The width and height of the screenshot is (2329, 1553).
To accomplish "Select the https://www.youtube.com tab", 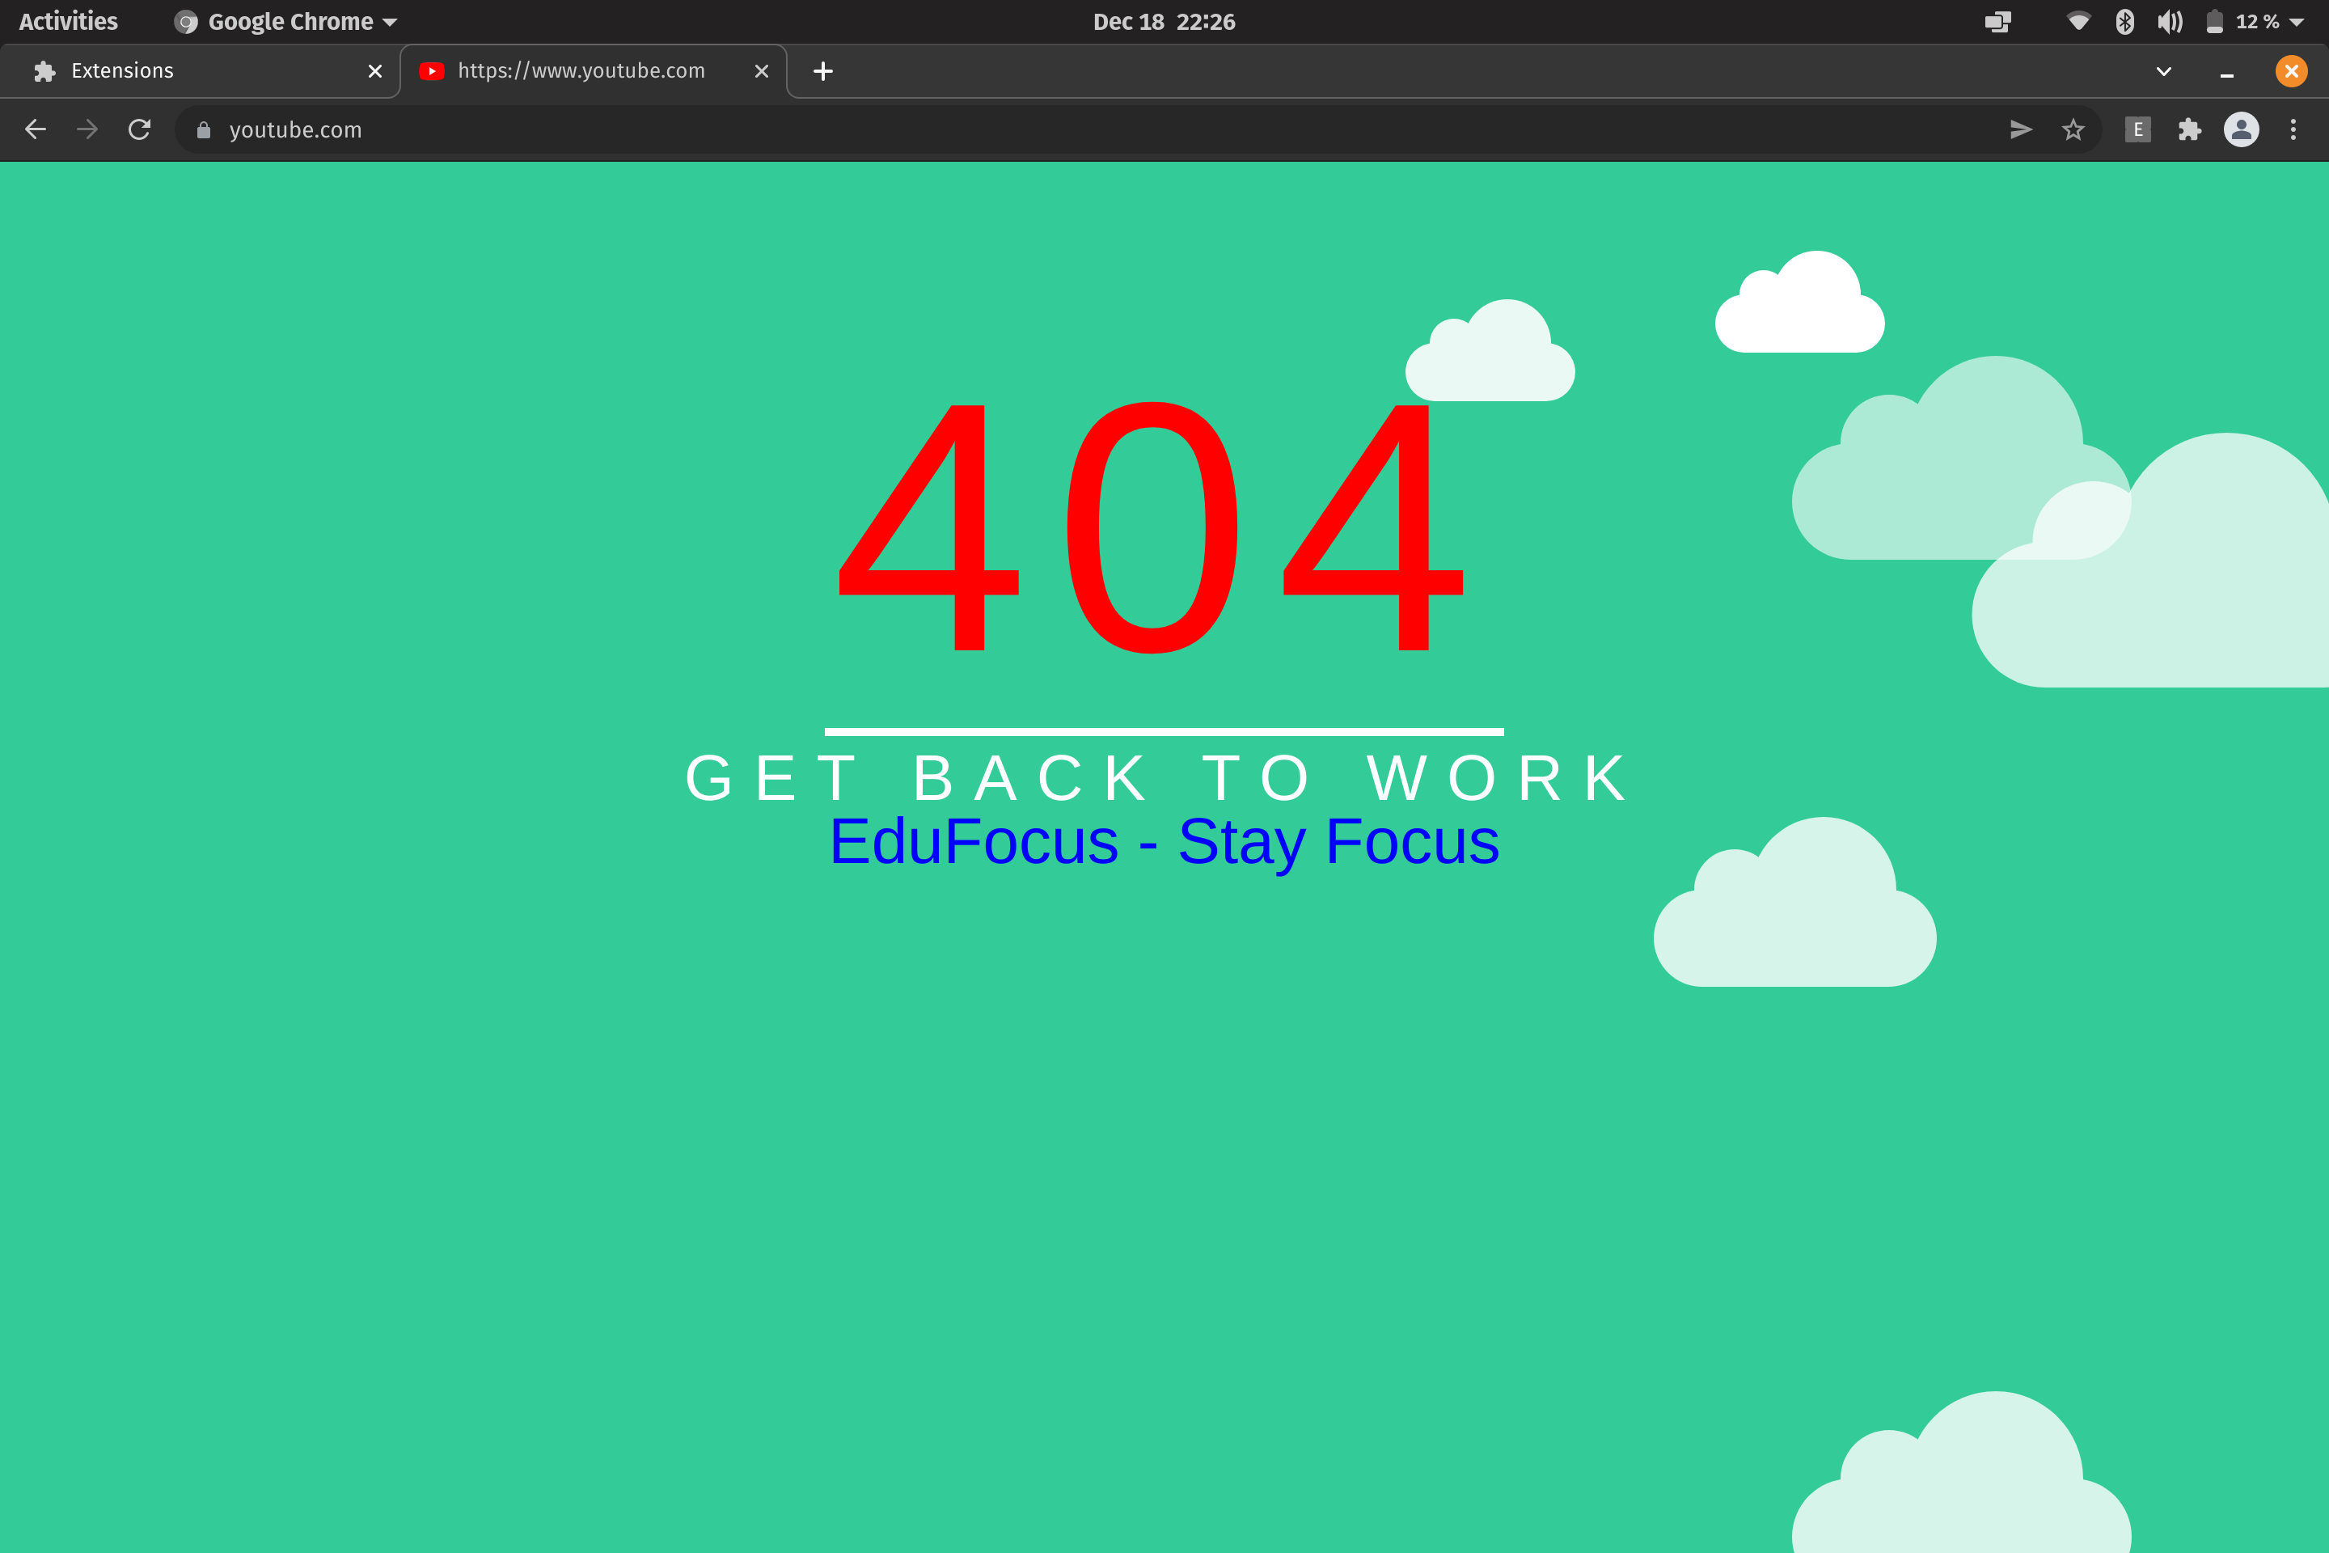I will click(x=581, y=71).
